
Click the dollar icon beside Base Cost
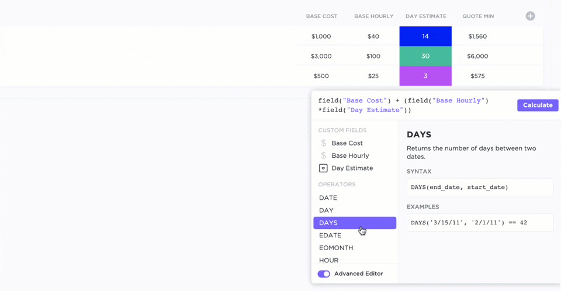(x=324, y=143)
